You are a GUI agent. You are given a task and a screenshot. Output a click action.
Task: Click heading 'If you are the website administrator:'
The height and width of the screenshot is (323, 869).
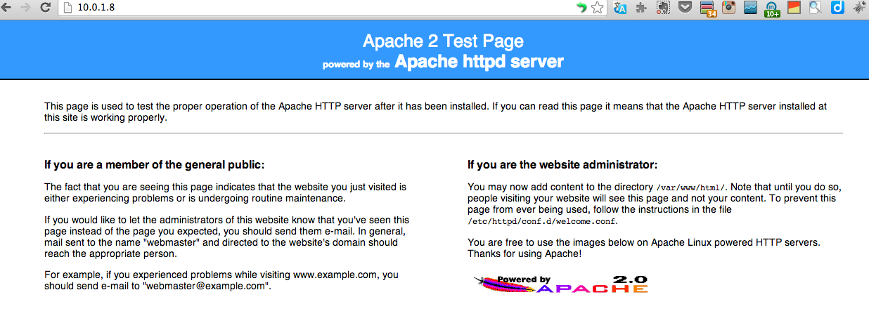tap(562, 165)
